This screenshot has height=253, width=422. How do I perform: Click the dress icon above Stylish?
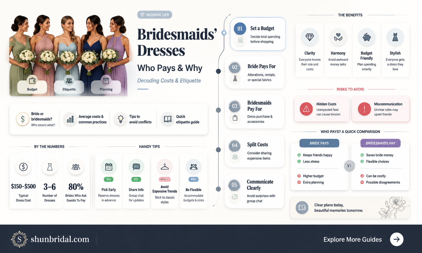[x=395, y=37]
